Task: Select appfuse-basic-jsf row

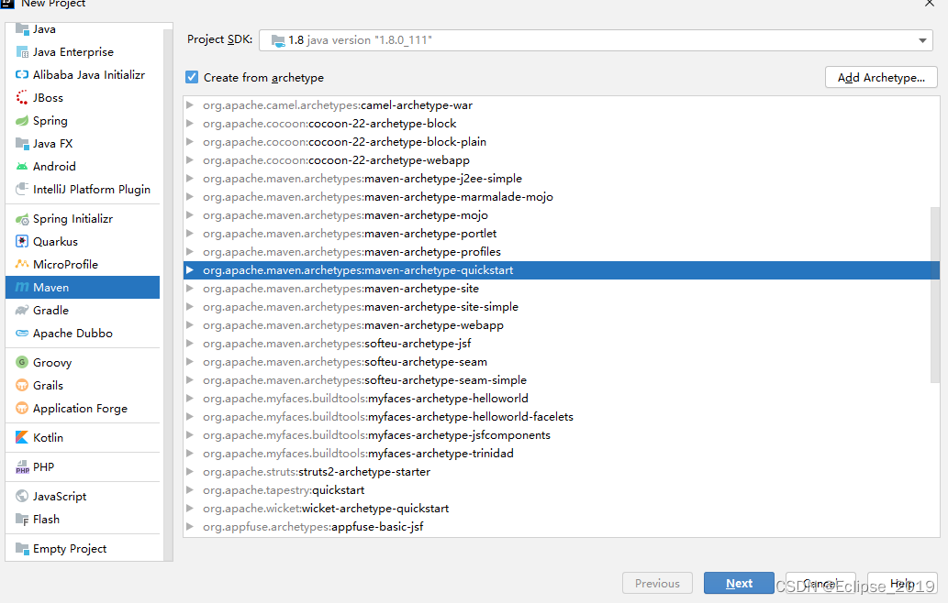Action: pos(561,526)
